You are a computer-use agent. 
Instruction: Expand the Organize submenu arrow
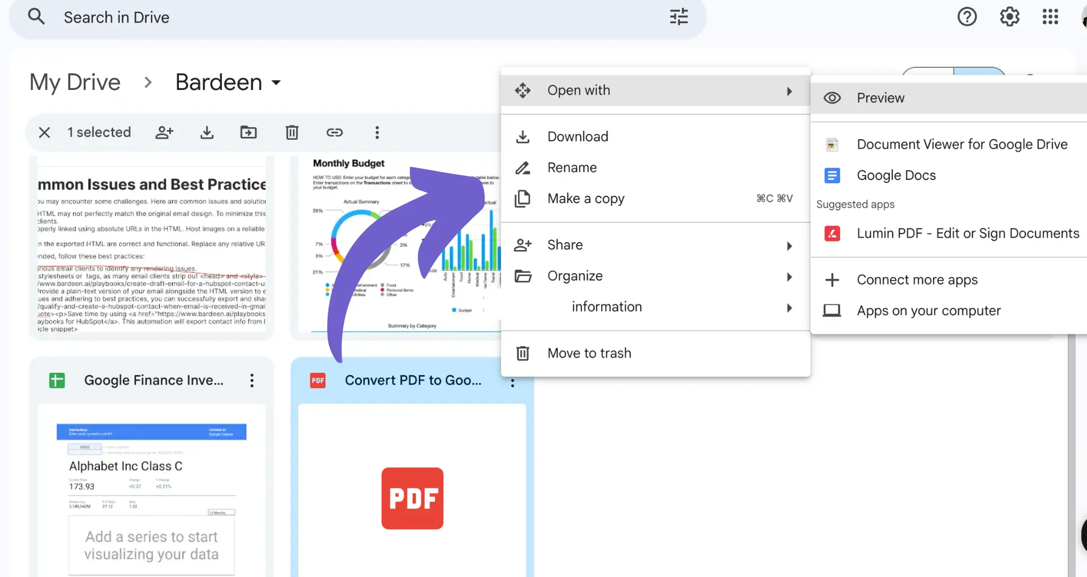pos(789,277)
